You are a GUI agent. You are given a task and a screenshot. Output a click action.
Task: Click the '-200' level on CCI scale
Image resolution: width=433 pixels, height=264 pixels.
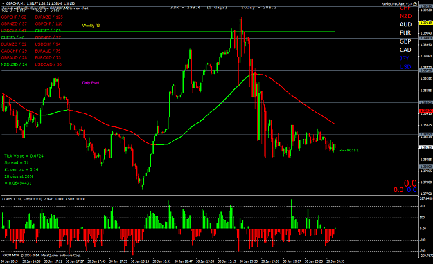(423, 251)
